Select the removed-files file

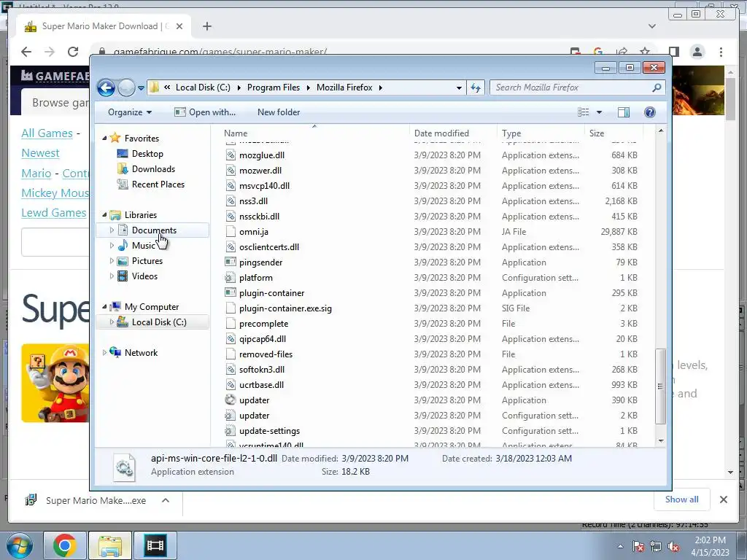coord(266,354)
